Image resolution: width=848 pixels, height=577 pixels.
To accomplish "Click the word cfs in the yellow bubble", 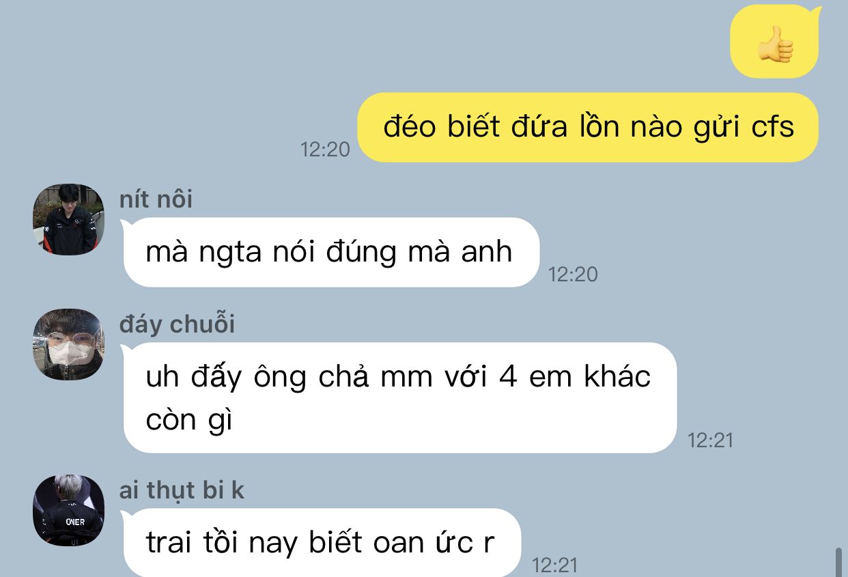I will click(773, 127).
